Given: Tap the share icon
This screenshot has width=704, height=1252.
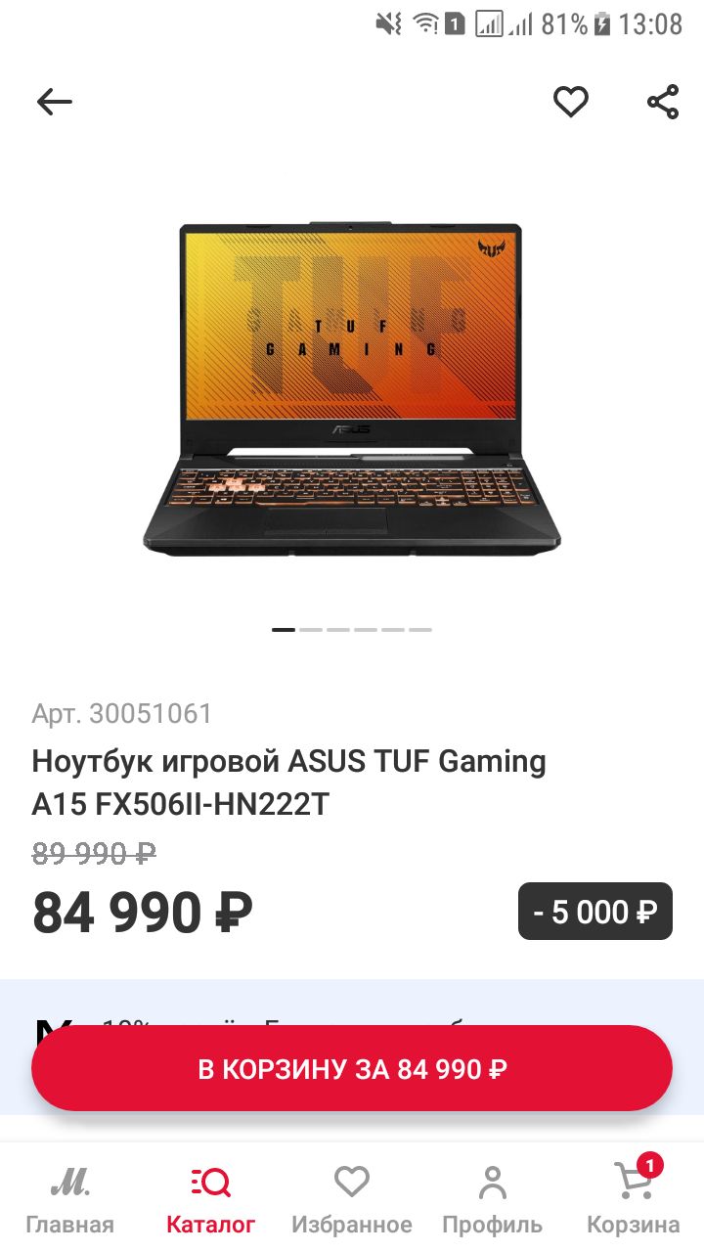Looking at the screenshot, I should 663,102.
